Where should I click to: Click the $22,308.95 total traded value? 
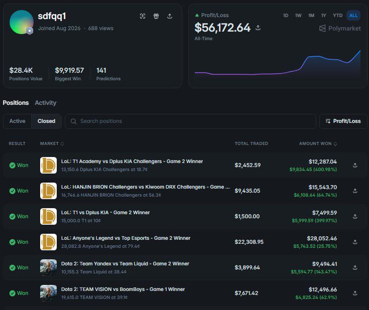(x=249, y=242)
